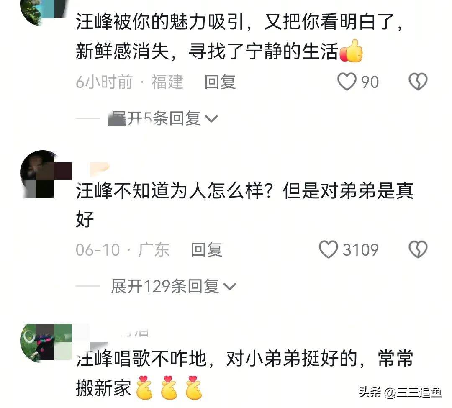452x408 pixels.
Task: Like the comment with 90 likes
Action: click(347, 82)
